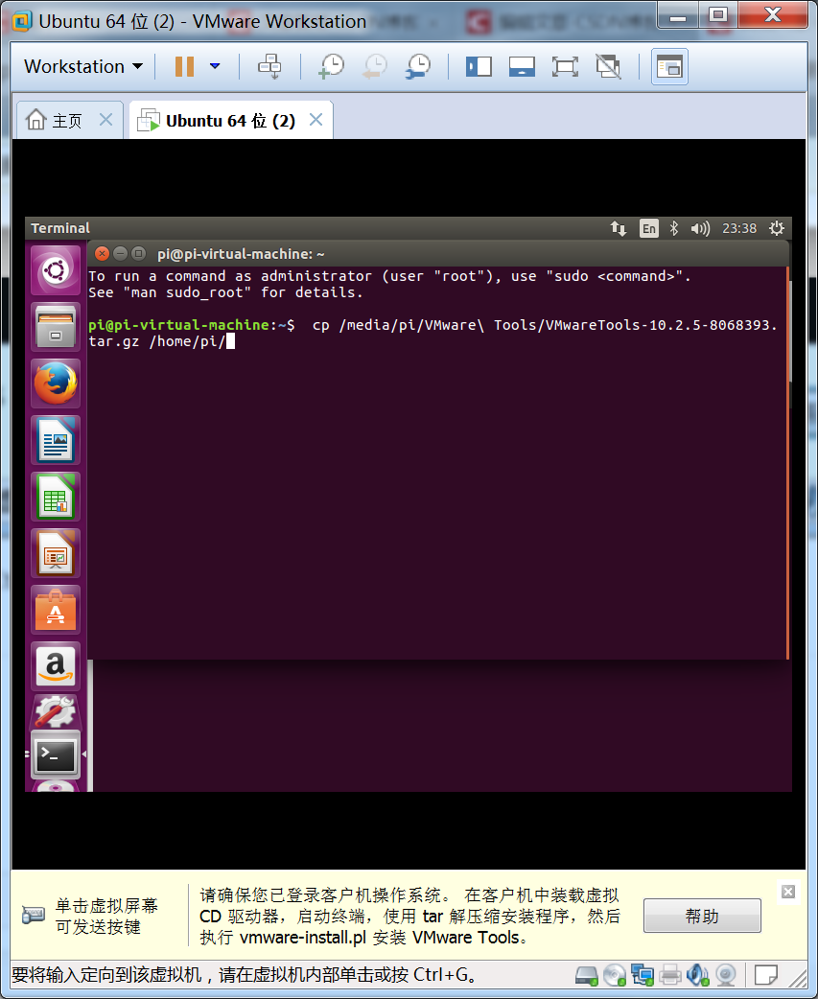Viewport: 818px width, 999px height.
Task: Open Ubuntu Software Center
Action: [x=56, y=610]
